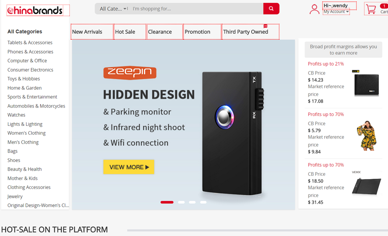This screenshot has height=236, width=388.
Task: Open Computer & Office category
Action: click(27, 61)
